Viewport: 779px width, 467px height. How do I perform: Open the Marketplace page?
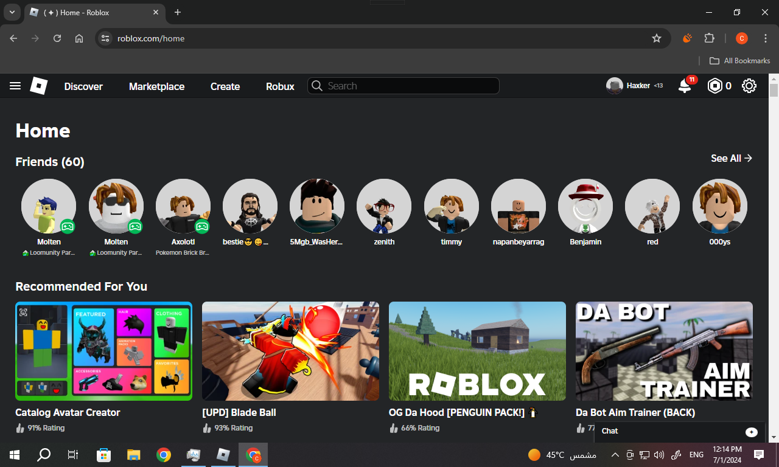[156, 86]
